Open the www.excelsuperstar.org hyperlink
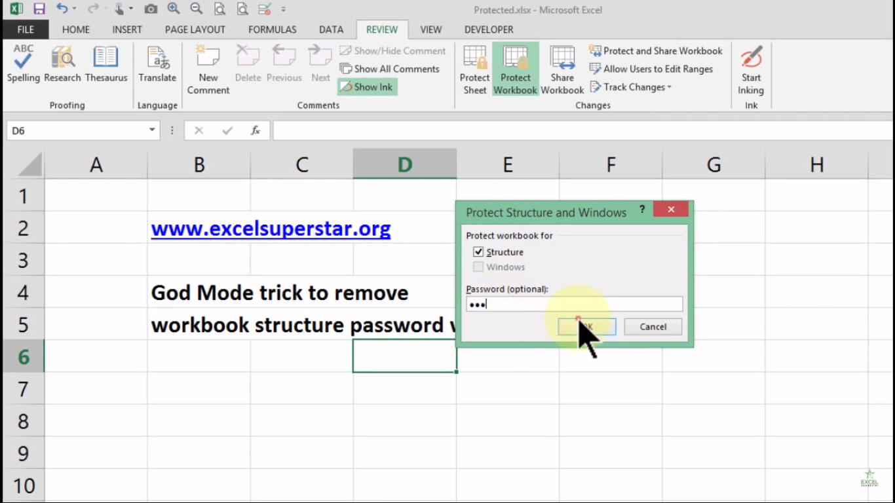 tap(271, 229)
